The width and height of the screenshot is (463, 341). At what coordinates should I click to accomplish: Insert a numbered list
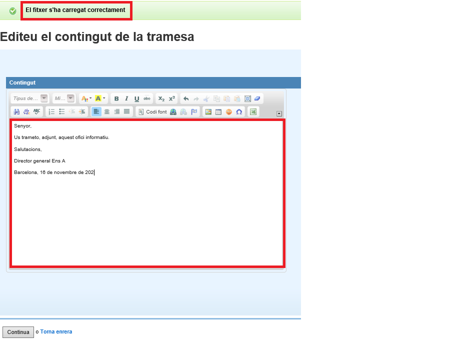tap(51, 112)
